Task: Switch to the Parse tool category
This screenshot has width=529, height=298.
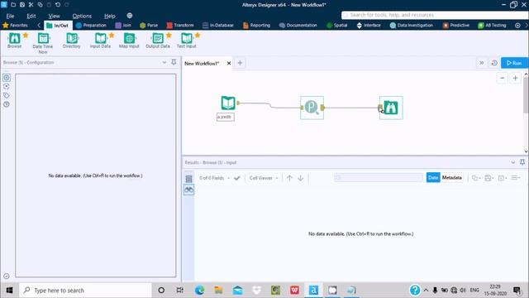Action: [x=149, y=26]
